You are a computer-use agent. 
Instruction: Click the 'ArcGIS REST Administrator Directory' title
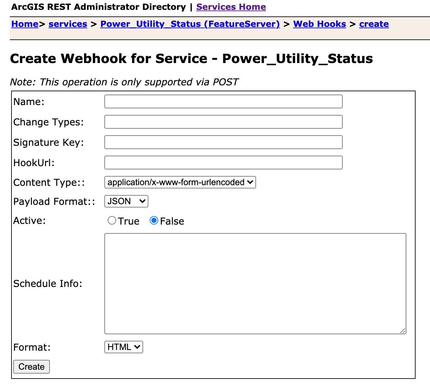pos(98,7)
